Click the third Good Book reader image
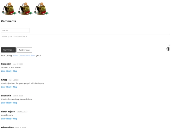 [41, 9]
